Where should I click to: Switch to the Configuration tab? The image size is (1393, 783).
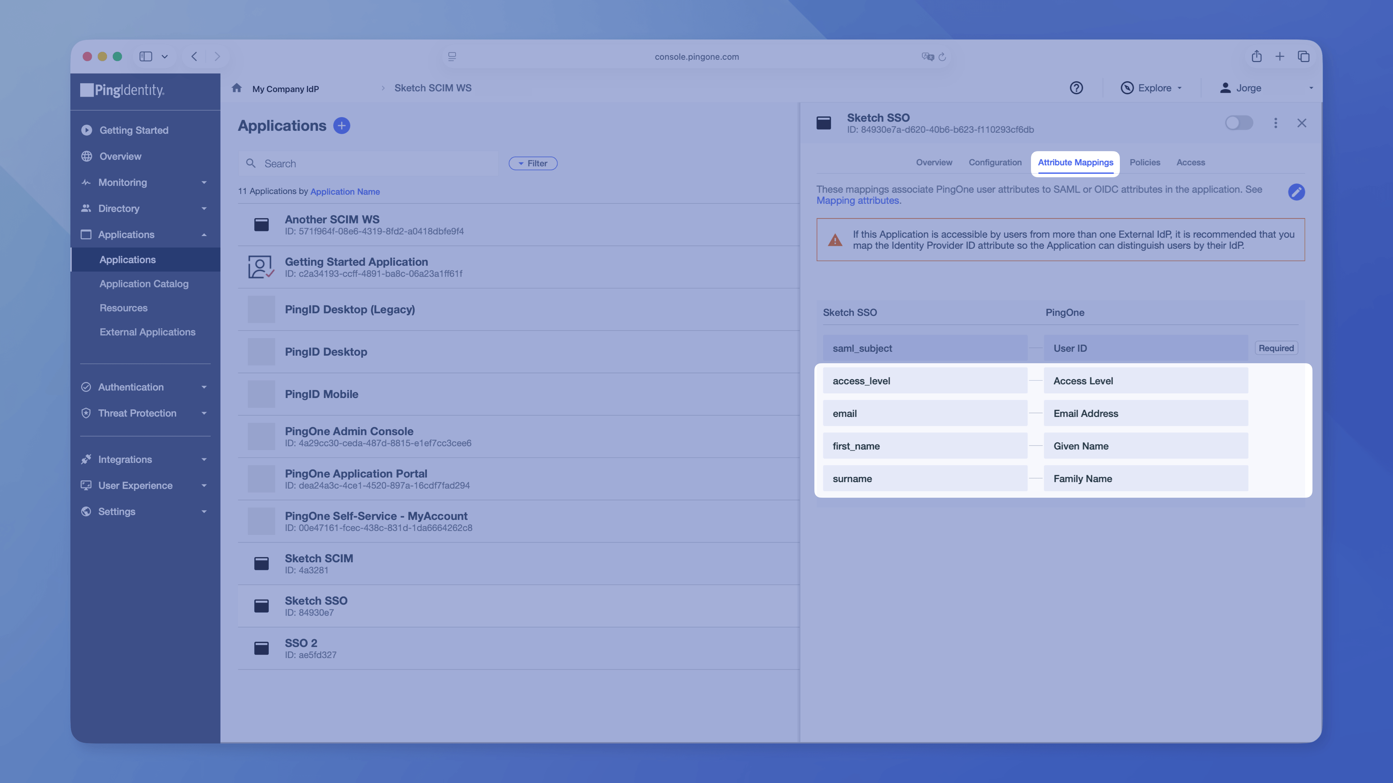tap(995, 163)
